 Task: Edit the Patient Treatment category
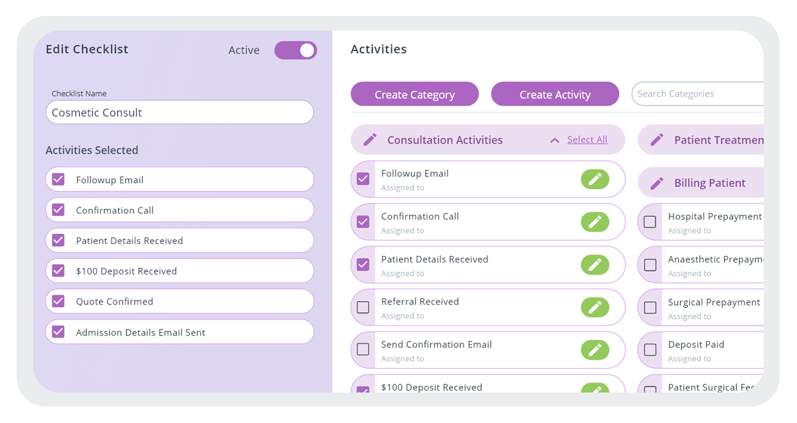click(x=658, y=140)
